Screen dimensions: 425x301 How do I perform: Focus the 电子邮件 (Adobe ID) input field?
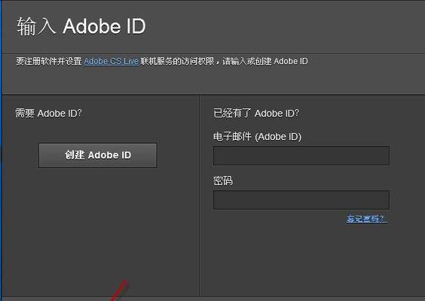301,156
